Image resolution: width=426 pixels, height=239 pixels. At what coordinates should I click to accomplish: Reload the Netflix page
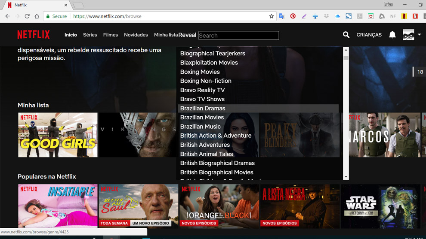tap(27, 16)
